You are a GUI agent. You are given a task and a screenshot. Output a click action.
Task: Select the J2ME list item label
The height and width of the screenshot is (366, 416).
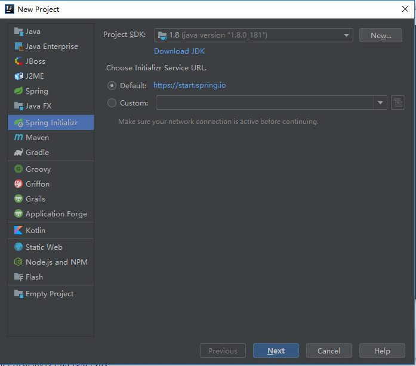pyautogui.click(x=35, y=76)
